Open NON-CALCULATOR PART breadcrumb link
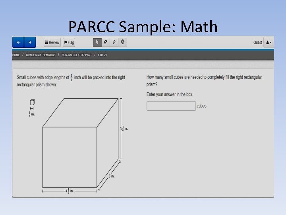 77,55
